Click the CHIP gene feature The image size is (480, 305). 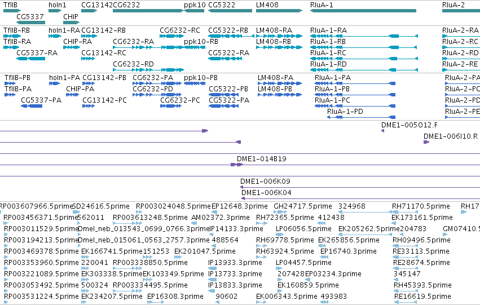[71, 23]
